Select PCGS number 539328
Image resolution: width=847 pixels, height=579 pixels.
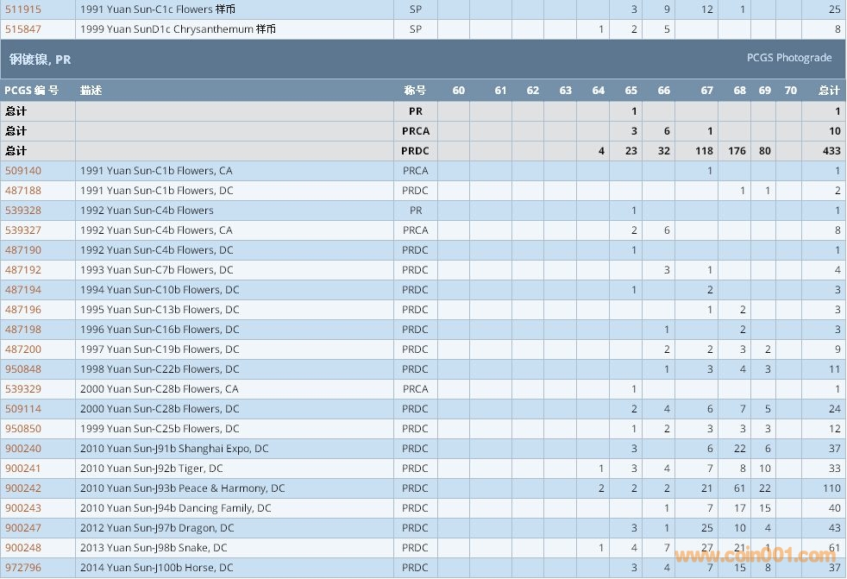click(23, 211)
